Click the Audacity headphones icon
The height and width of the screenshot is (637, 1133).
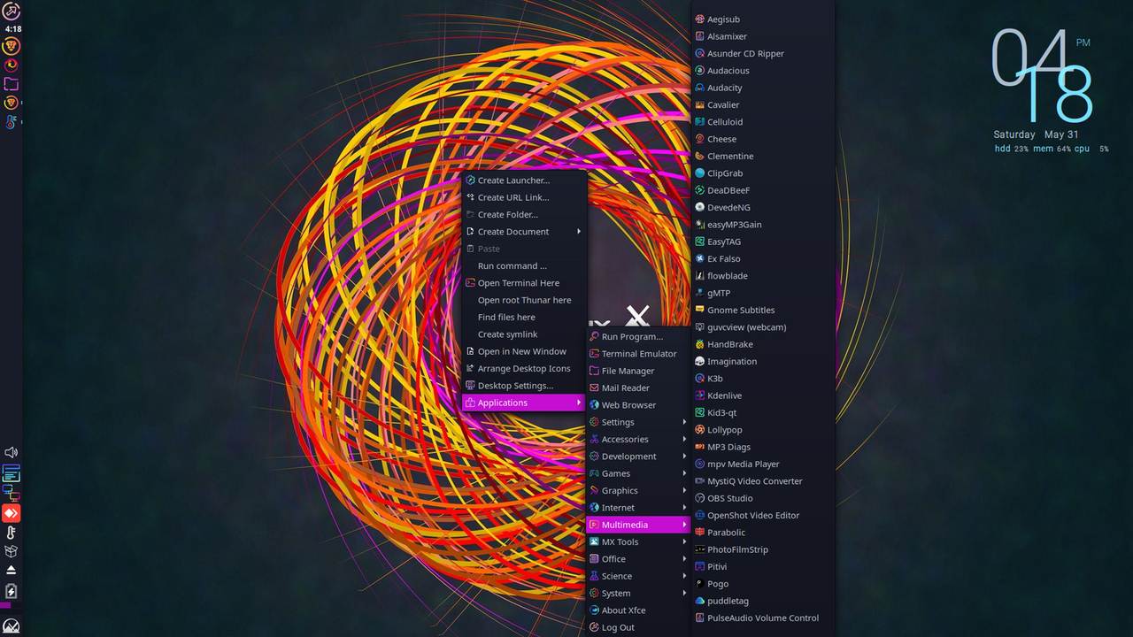[699, 88]
